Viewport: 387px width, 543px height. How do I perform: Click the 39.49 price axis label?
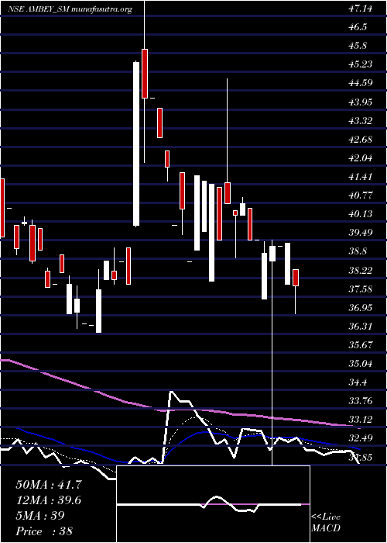(360, 233)
